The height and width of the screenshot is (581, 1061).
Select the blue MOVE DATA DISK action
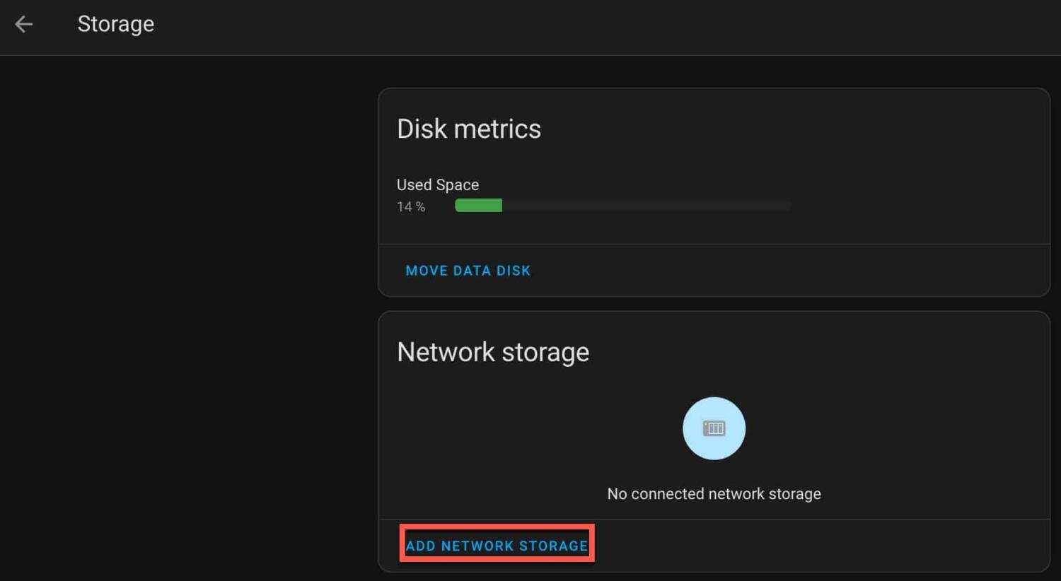pyautogui.click(x=468, y=270)
